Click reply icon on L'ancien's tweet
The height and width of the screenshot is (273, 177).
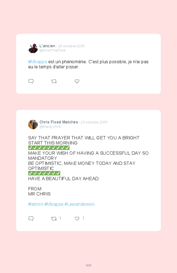pyautogui.click(x=31, y=81)
